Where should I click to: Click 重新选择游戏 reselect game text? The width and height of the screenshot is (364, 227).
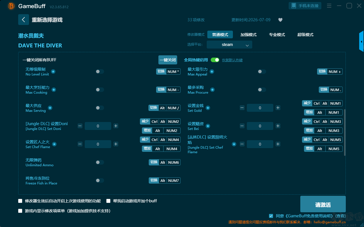click(47, 20)
